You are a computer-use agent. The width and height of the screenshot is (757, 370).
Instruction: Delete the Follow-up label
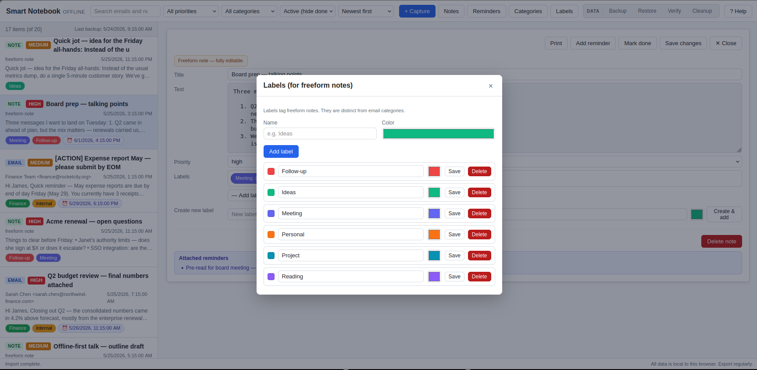point(479,171)
